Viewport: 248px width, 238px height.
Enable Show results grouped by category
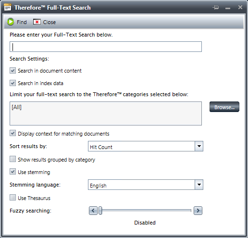12,159
